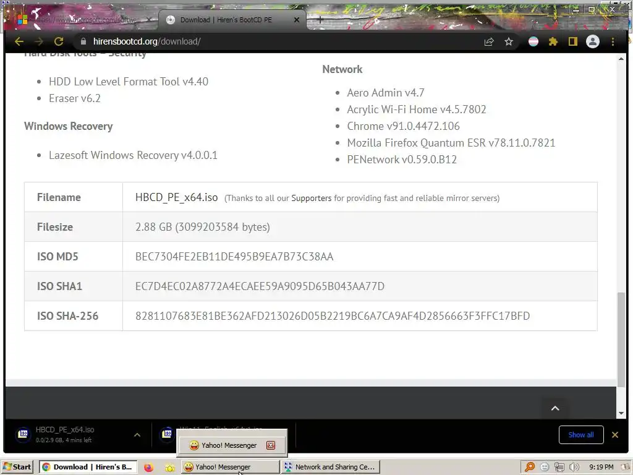Click the Mozilla Firefox Quantum ESR entry
This screenshot has width=633, height=475.
451,143
